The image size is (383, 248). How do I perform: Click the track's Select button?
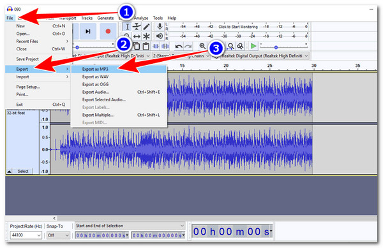click(23, 171)
